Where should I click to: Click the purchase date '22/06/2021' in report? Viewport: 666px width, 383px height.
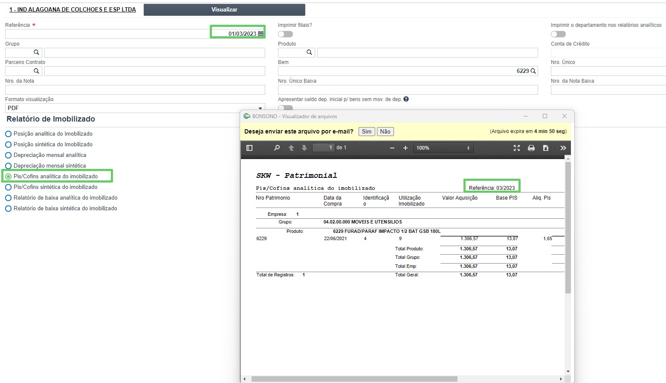335,238
